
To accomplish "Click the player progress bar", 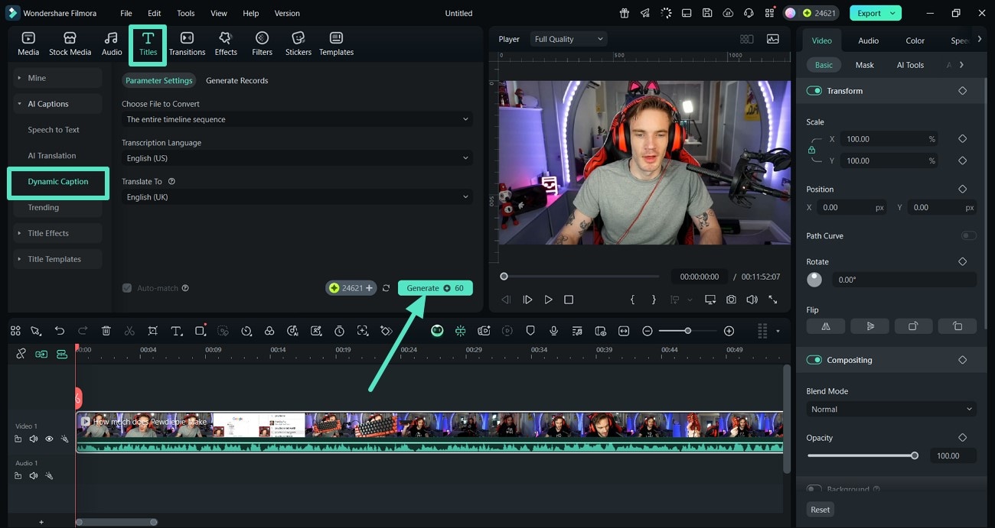I will 579,277.
